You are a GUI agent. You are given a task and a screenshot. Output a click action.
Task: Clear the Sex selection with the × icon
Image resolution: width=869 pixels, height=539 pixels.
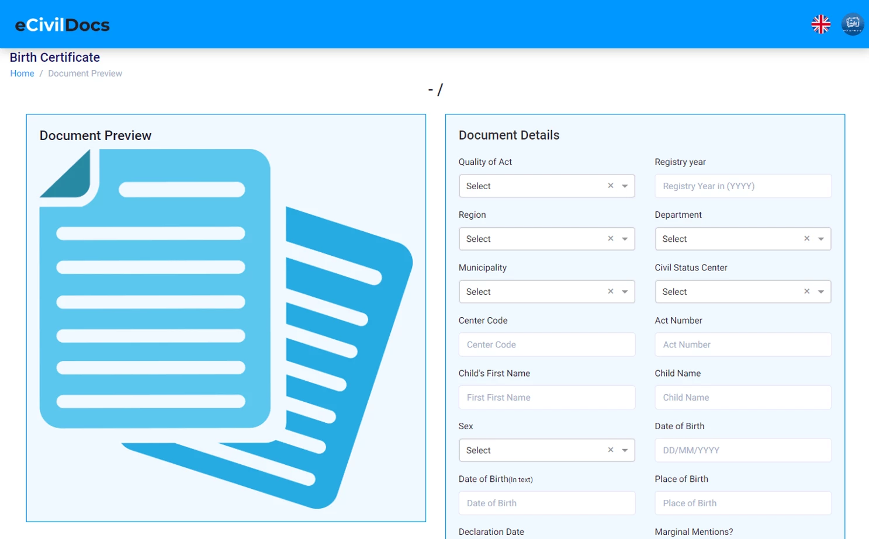point(610,450)
